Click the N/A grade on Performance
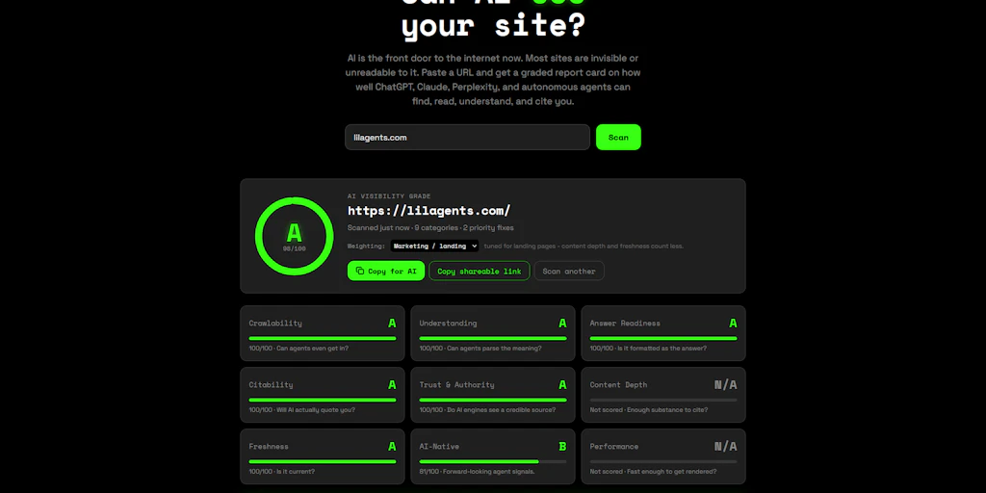 726,447
